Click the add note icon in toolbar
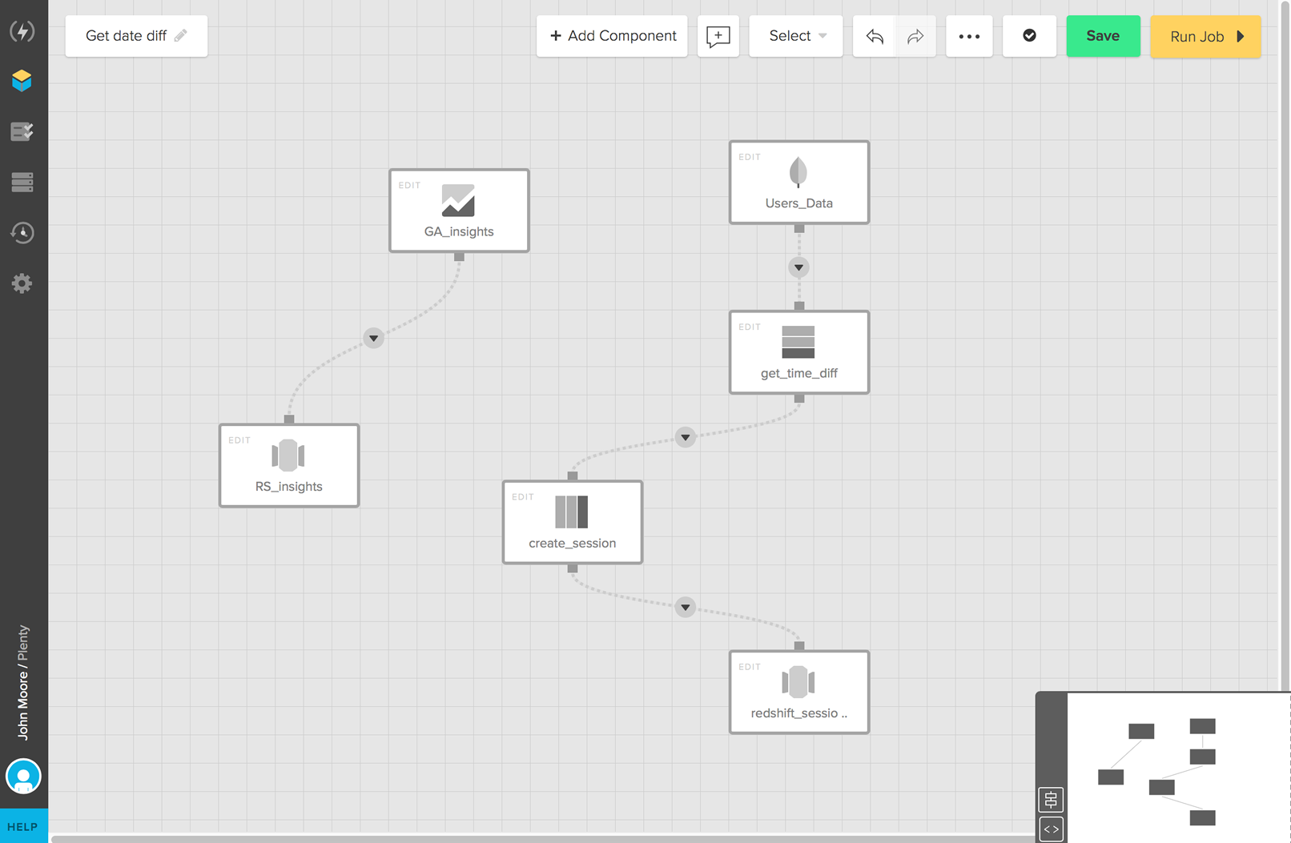1291x843 pixels. click(x=718, y=36)
